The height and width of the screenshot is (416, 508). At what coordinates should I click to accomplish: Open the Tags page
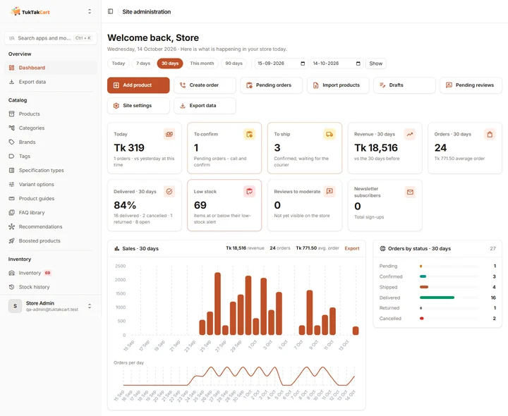[x=51, y=156]
